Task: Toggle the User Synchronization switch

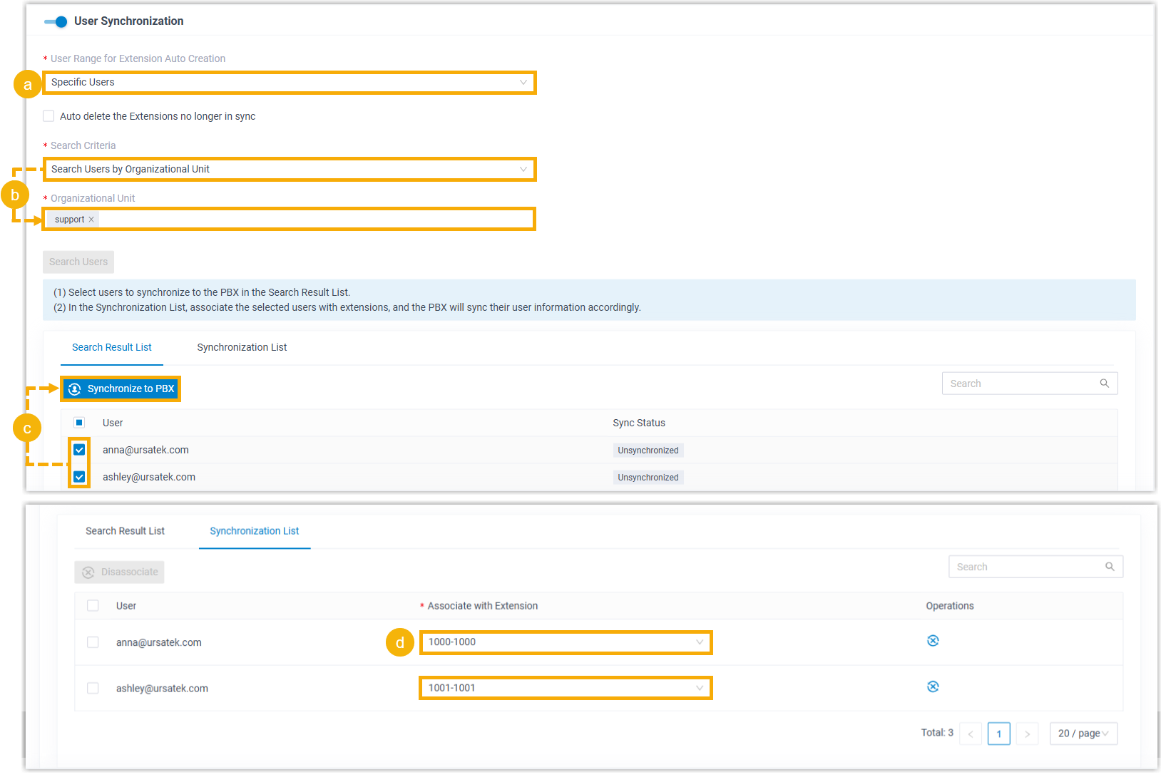Action: [56, 21]
